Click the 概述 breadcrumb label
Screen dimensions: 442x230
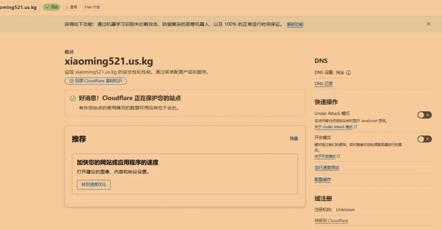pyautogui.click(x=69, y=52)
